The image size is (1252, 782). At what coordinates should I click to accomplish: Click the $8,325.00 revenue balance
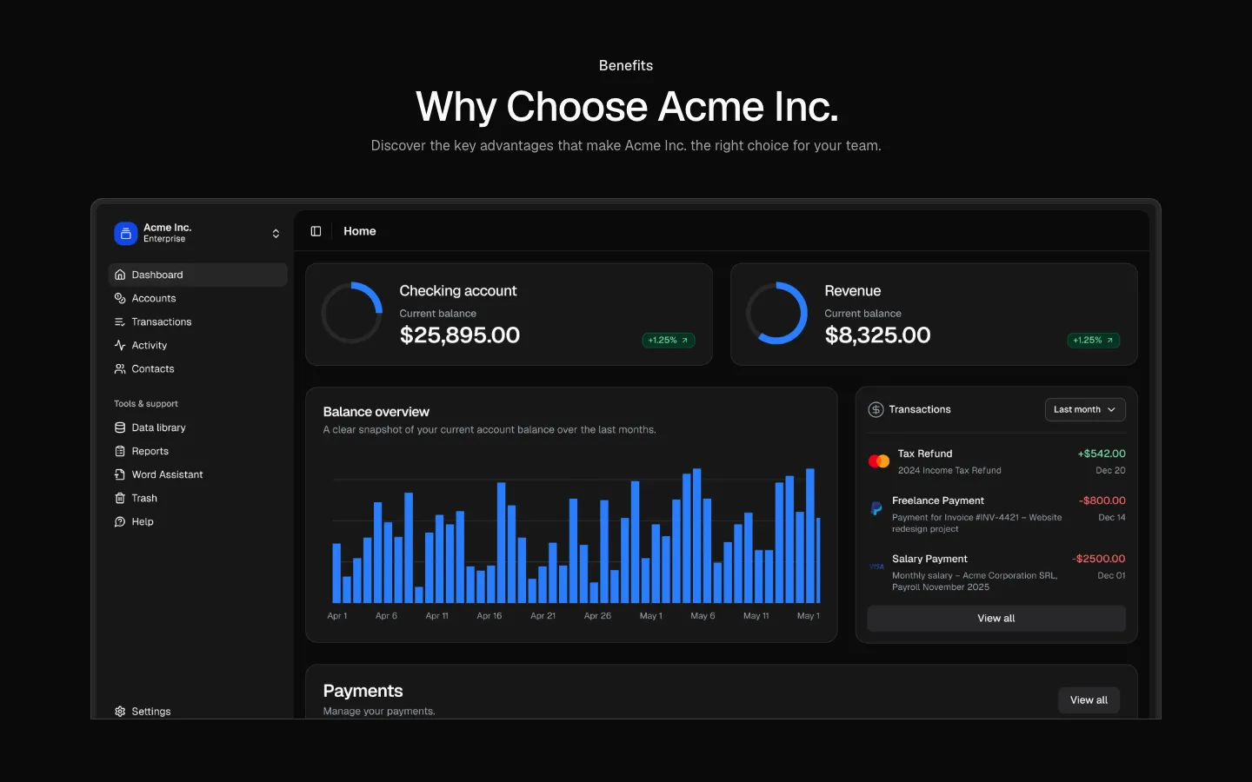878,335
